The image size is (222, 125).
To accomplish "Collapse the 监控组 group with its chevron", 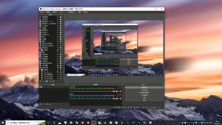I will pos(40,70).
